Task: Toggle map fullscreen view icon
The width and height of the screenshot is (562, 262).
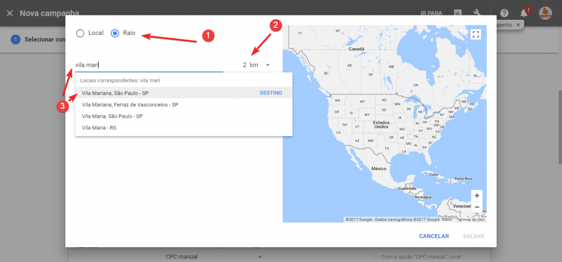Action: pos(476,35)
